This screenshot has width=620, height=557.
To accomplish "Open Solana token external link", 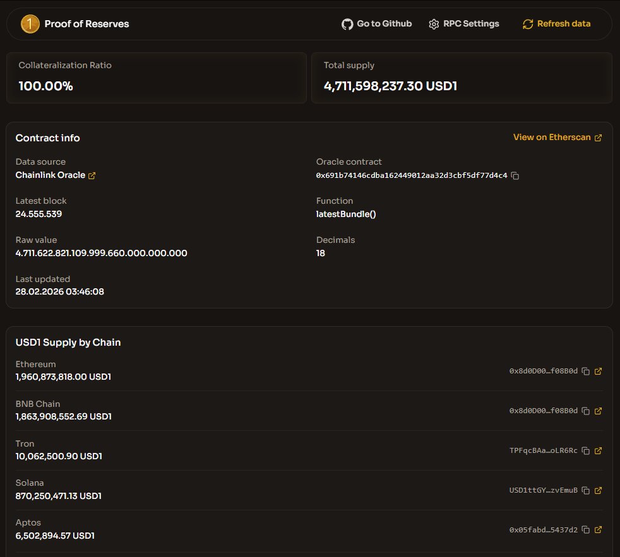I will [599, 490].
